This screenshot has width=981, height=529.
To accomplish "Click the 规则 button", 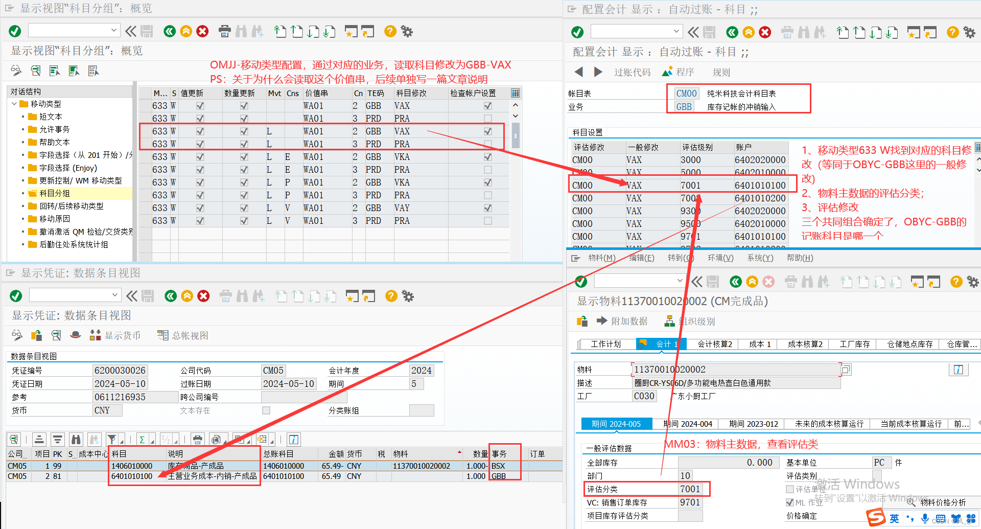I will coord(721,72).
